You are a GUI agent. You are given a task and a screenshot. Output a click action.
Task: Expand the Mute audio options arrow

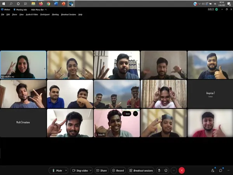pos(66,170)
